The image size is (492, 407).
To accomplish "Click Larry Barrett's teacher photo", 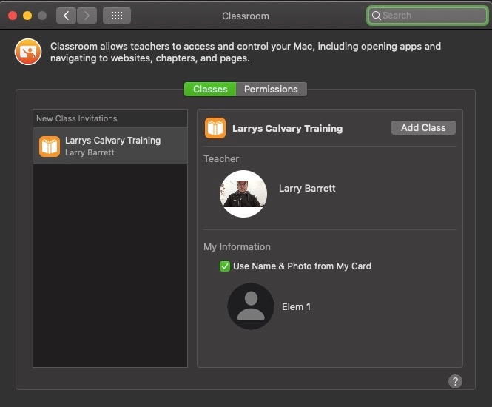I will pyautogui.click(x=243, y=194).
